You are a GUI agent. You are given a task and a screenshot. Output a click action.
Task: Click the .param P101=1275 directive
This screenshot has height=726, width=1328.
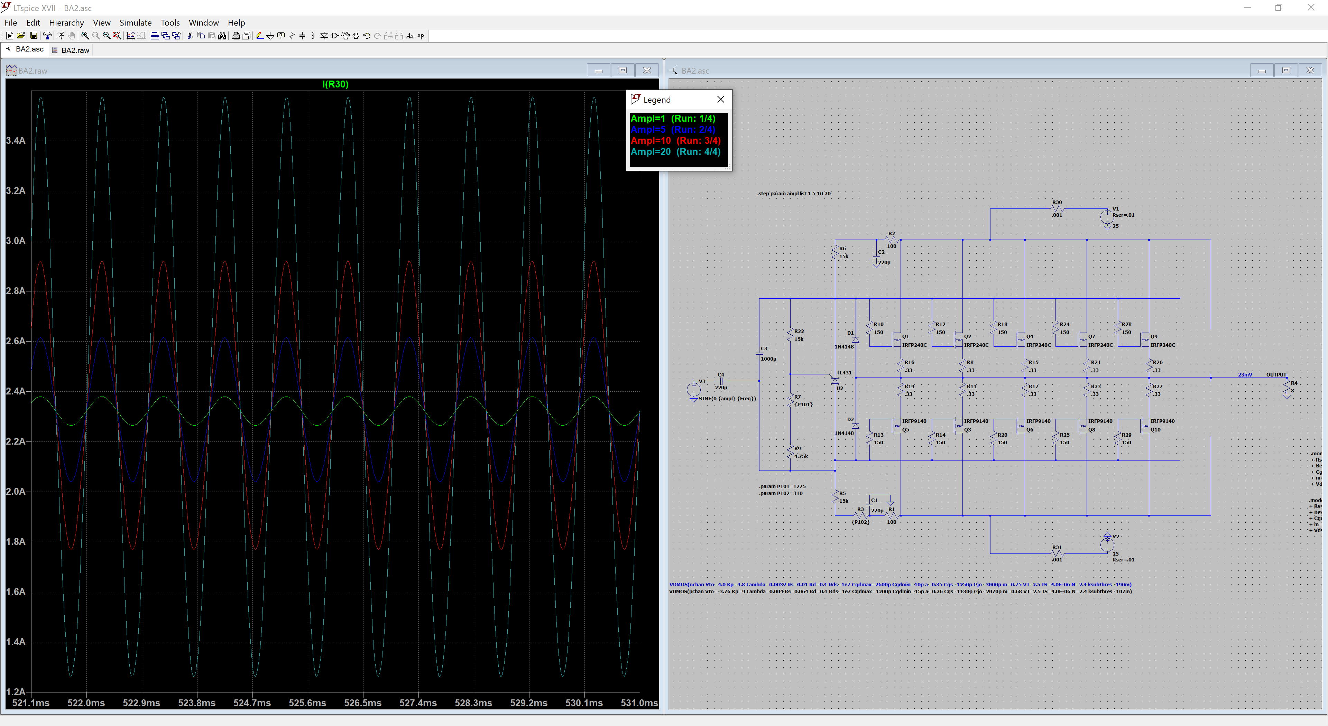point(782,486)
